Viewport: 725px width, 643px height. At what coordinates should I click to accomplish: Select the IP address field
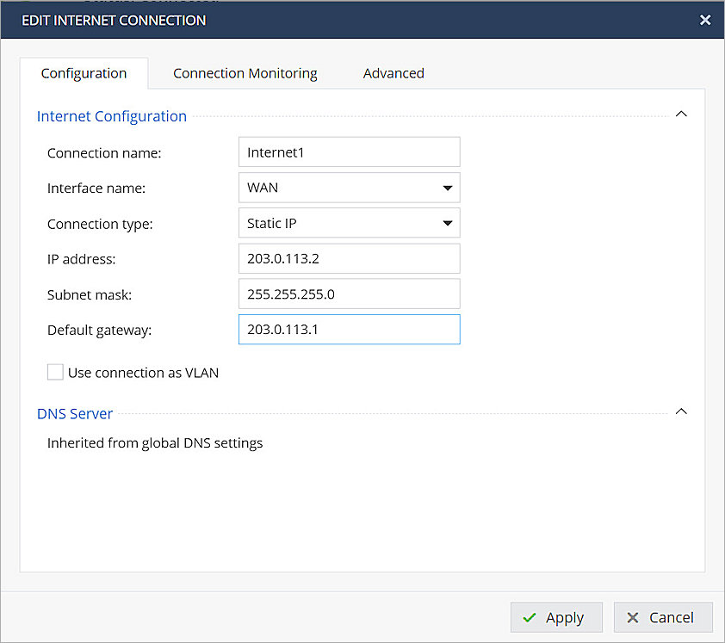coord(349,258)
